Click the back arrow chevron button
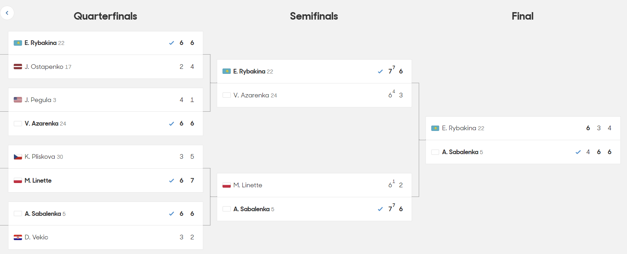The width and height of the screenshot is (627, 254). tap(7, 13)
